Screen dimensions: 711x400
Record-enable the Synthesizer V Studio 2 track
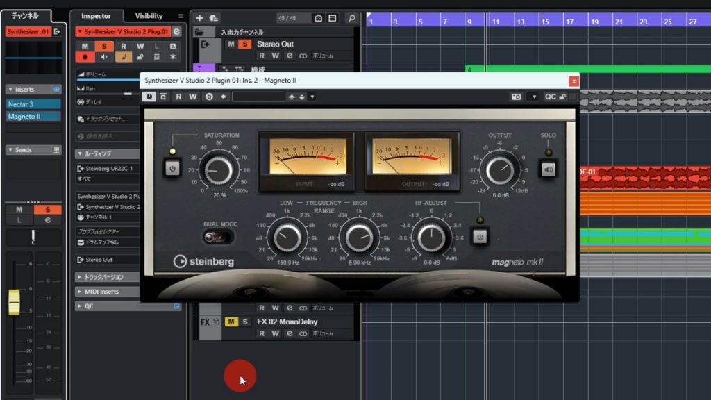coord(85,55)
